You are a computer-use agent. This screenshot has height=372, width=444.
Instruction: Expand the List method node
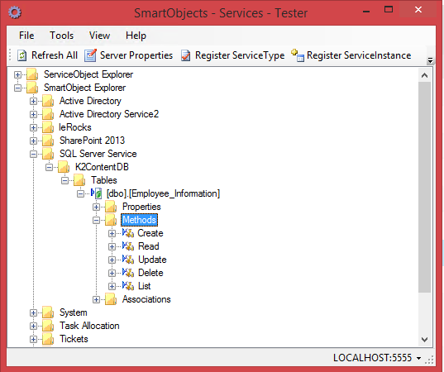click(112, 287)
